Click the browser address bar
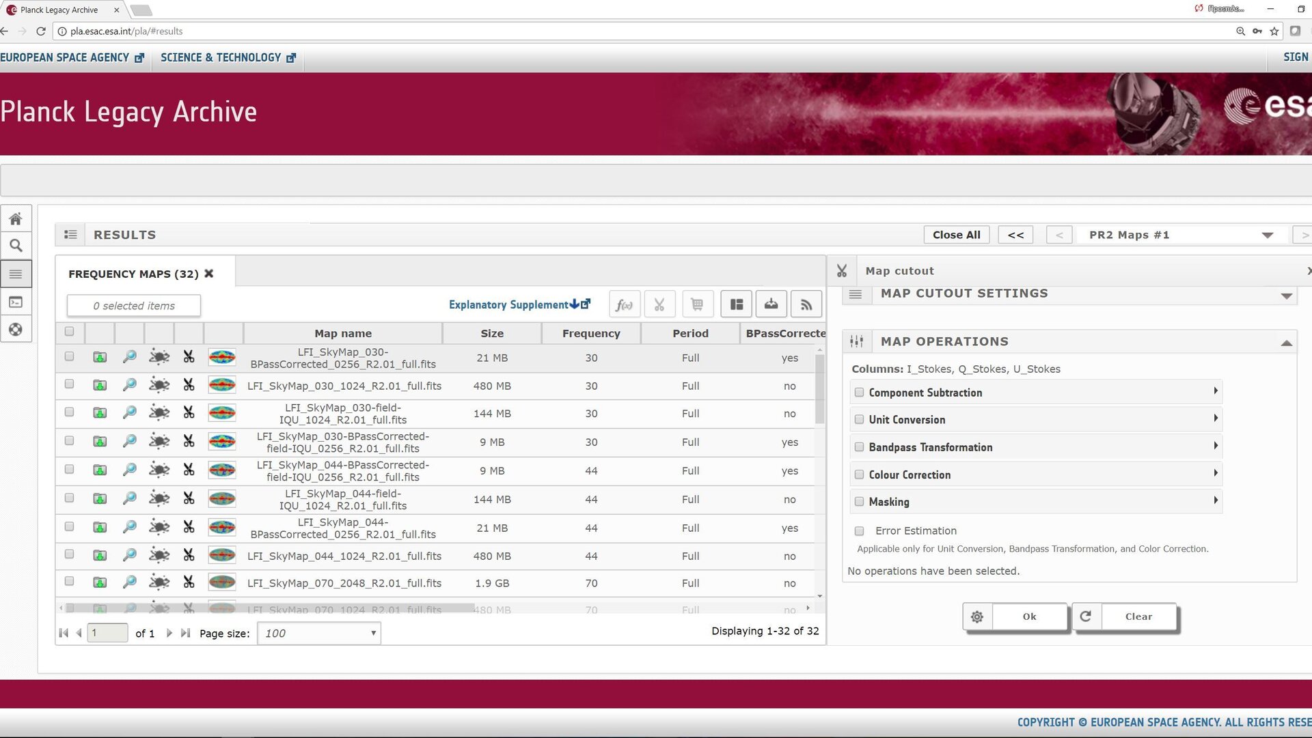The width and height of the screenshot is (1312, 738). pos(642,31)
